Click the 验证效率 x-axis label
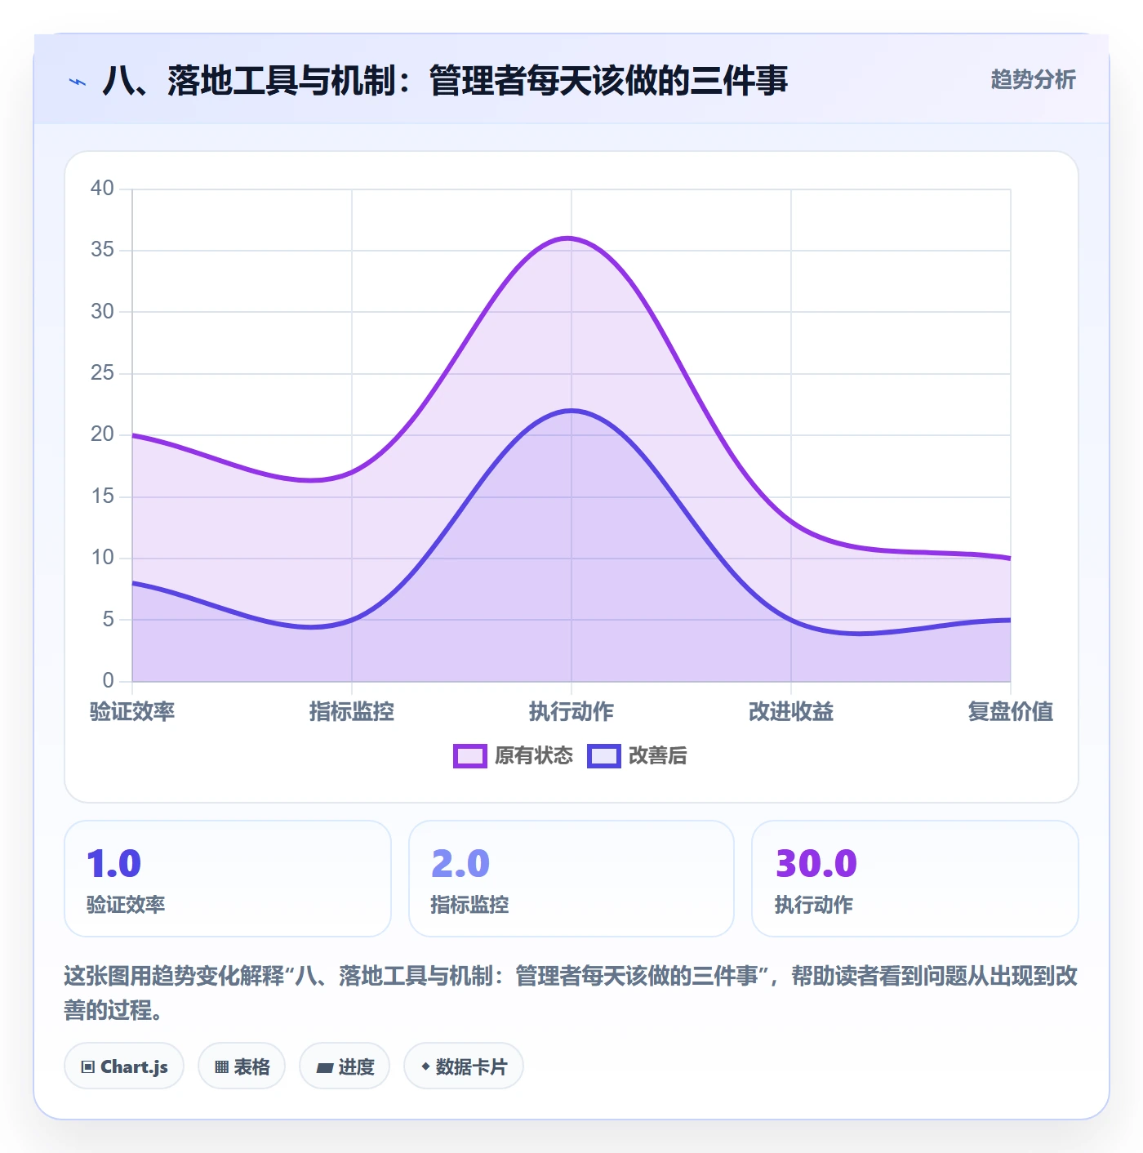This screenshot has height=1153, width=1143. 132,711
